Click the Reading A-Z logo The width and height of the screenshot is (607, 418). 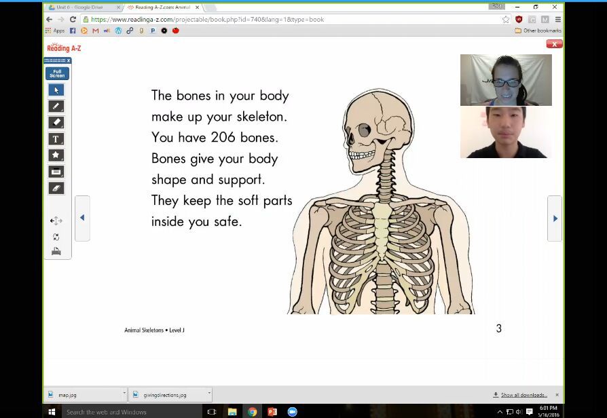(x=64, y=47)
